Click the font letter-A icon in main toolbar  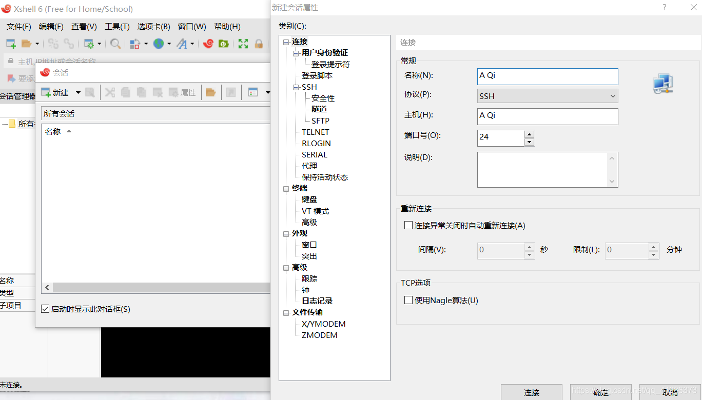tap(182, 44)
